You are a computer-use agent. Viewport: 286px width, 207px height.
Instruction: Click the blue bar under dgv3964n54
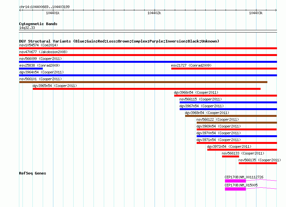[148, 75]
